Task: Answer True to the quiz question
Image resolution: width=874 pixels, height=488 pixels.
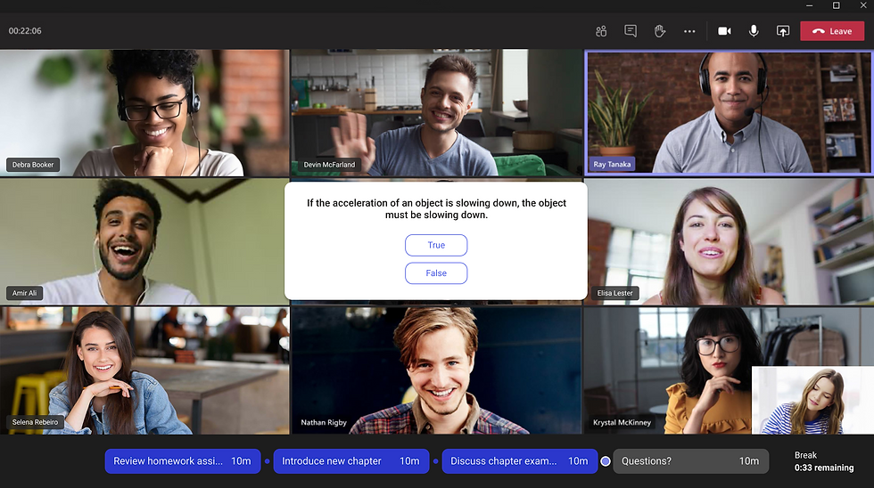Action: [x=436, y=245]
